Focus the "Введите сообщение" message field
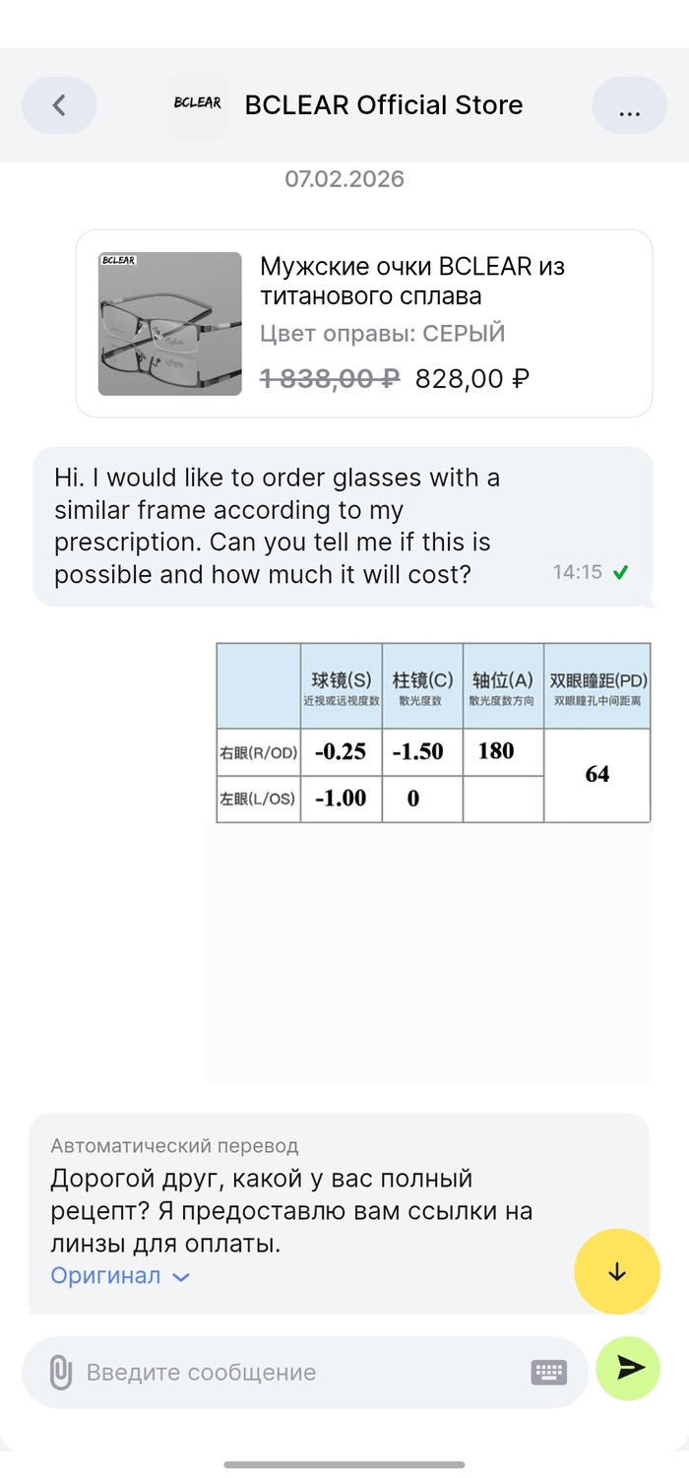The image size is (689, 1478). [295, 1372]
